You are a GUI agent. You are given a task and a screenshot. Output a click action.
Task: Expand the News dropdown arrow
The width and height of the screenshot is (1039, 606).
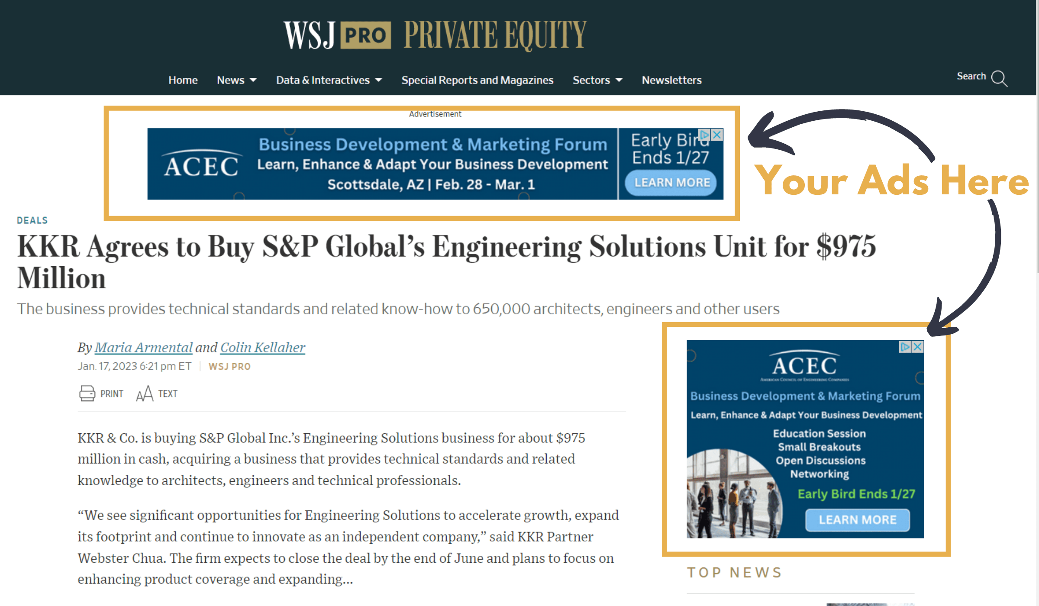click(254, 80)
